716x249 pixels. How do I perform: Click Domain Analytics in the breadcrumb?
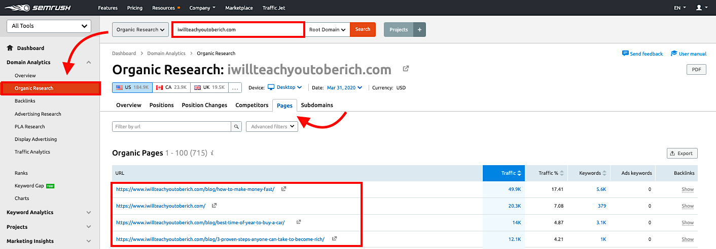(x=166, y=53)
